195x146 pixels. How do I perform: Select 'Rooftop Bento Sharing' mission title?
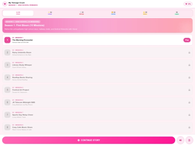tap(22, 78)
